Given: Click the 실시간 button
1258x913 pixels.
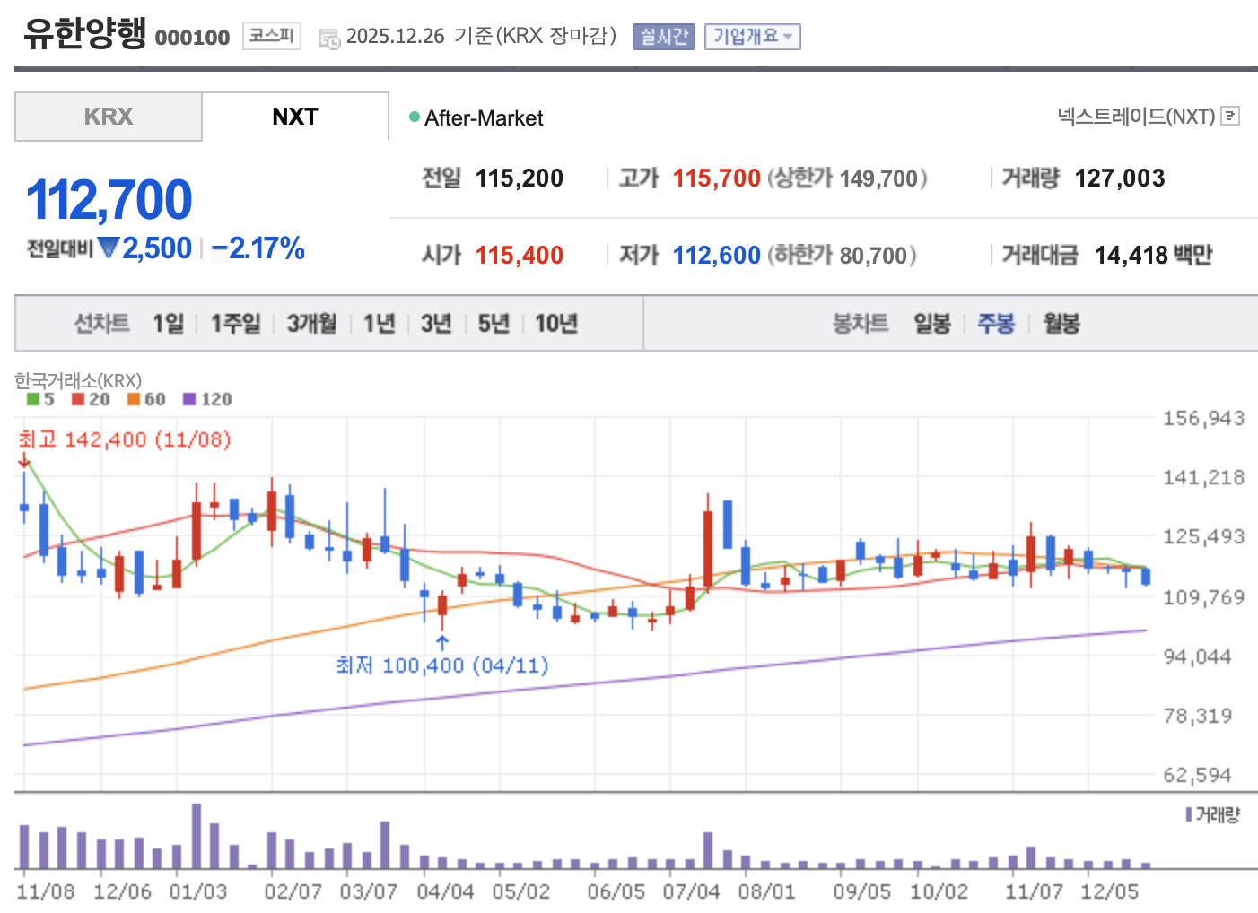Looking at the screenshot, I should [x=664, y=37].
